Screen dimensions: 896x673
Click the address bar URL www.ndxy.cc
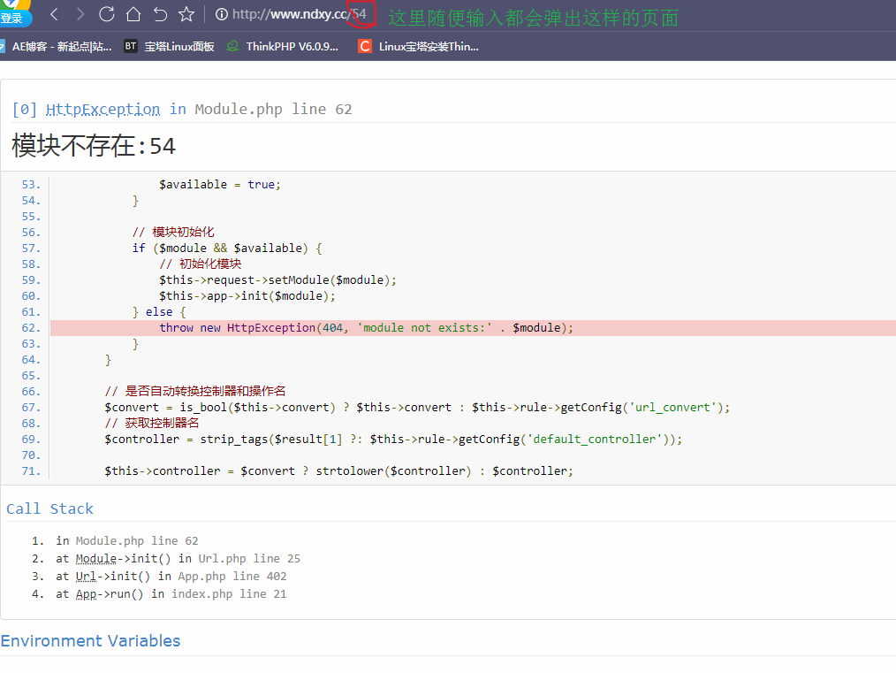click(x=300, y=14)
